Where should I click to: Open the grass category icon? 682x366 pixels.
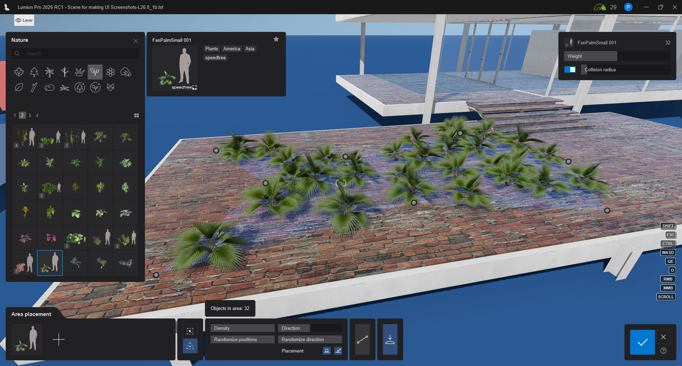click(x=80, y=72)
